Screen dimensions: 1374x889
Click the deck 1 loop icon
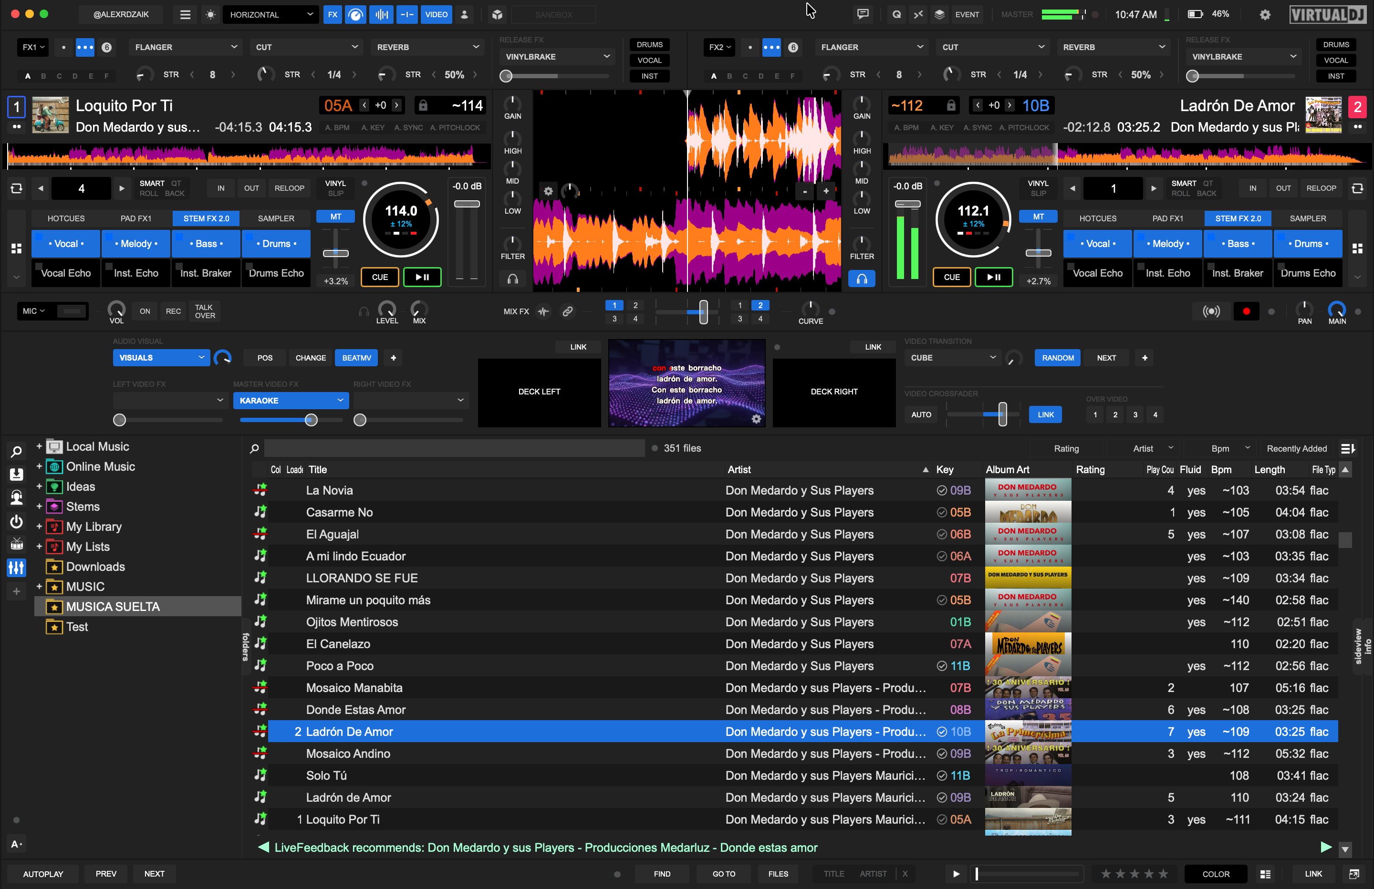click(x=16, y=188)
